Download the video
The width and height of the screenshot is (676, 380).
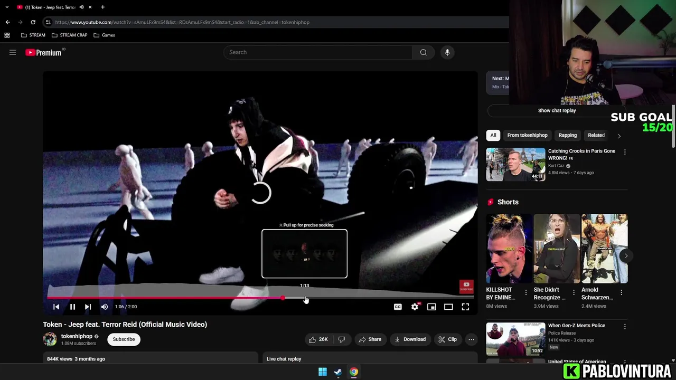pos(410,339)
